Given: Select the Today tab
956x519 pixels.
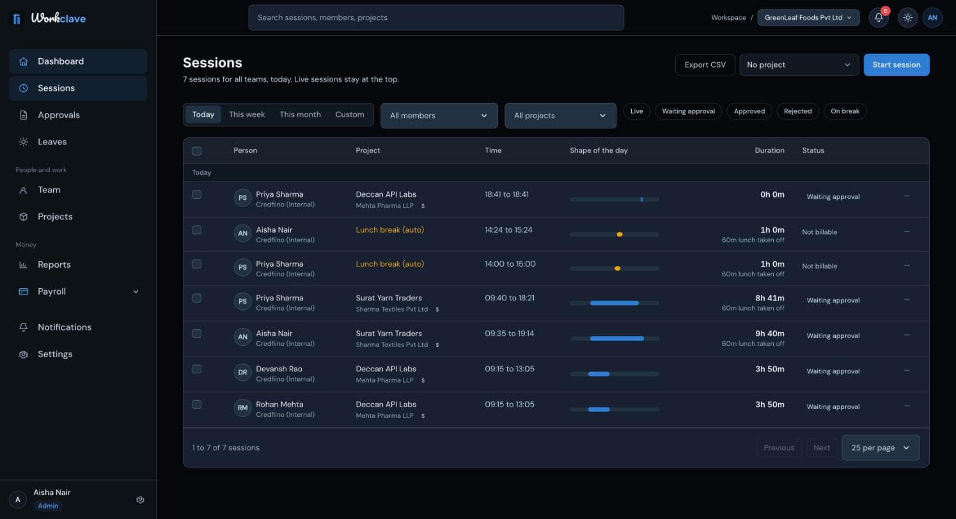Looking at the screenshot, I should pos(203,114).
